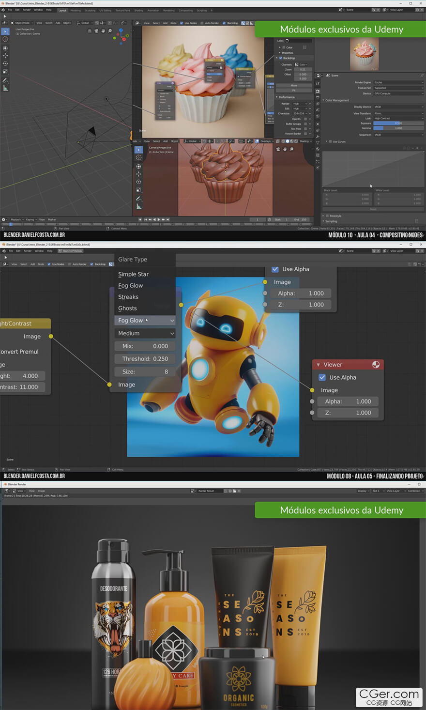Viewport: 426px width, 710px height.
Task: Click the Size field showing 8
Action: pyautogui.click(x=145, y=371)
